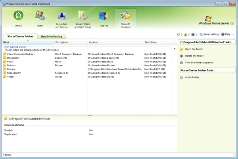Open the Users section
Screen dimensions: 238x159
point(40,18)
